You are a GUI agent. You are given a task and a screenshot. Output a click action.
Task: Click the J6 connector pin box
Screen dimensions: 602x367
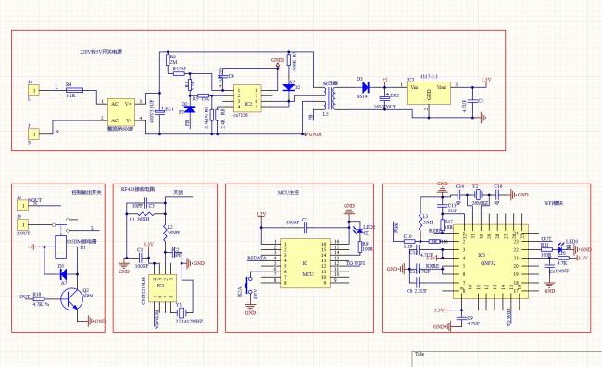[34, 91]
